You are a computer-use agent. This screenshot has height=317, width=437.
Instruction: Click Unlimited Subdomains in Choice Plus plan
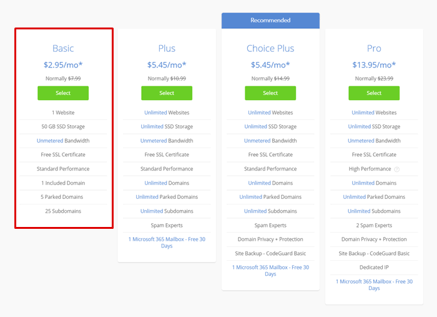[270, 211]
